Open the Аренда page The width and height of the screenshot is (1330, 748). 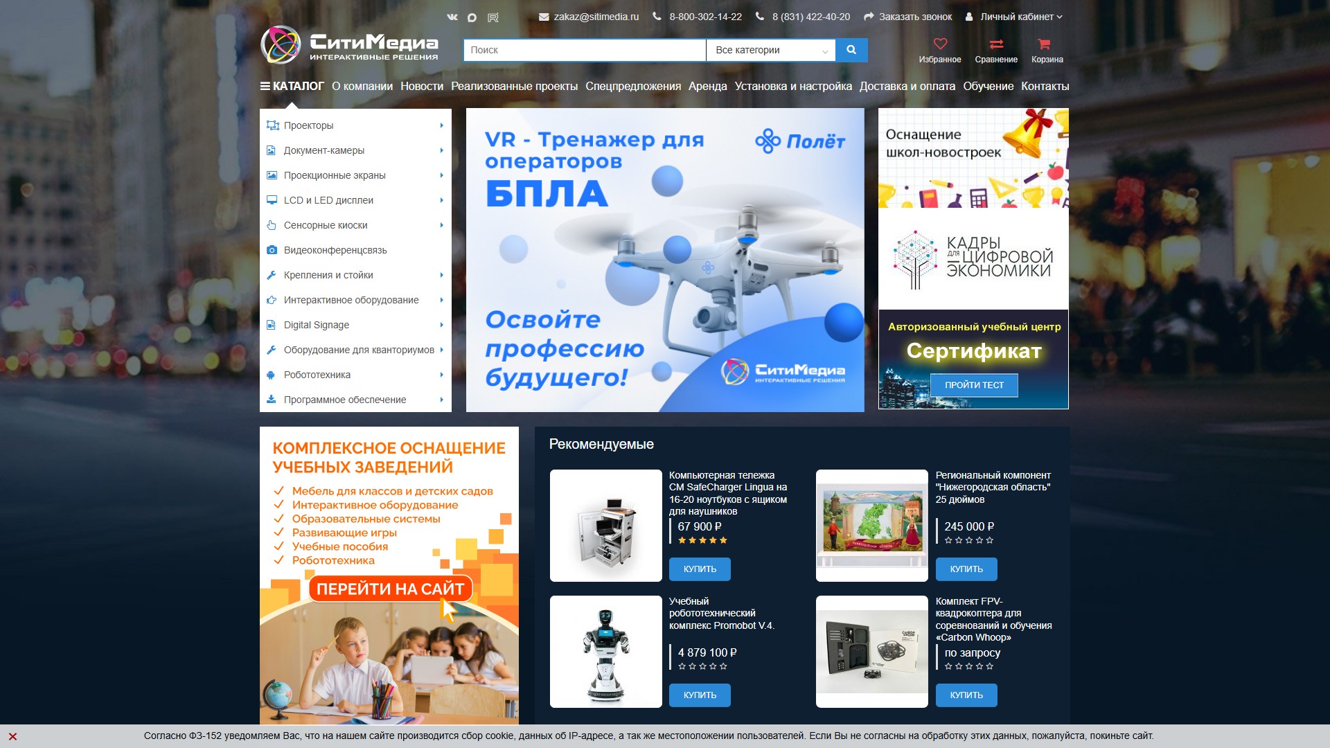[708, 87]
